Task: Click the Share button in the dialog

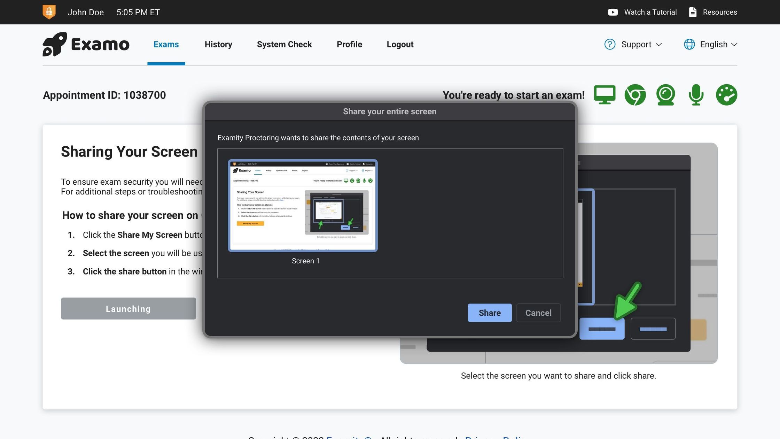Action: coord(490,313)
